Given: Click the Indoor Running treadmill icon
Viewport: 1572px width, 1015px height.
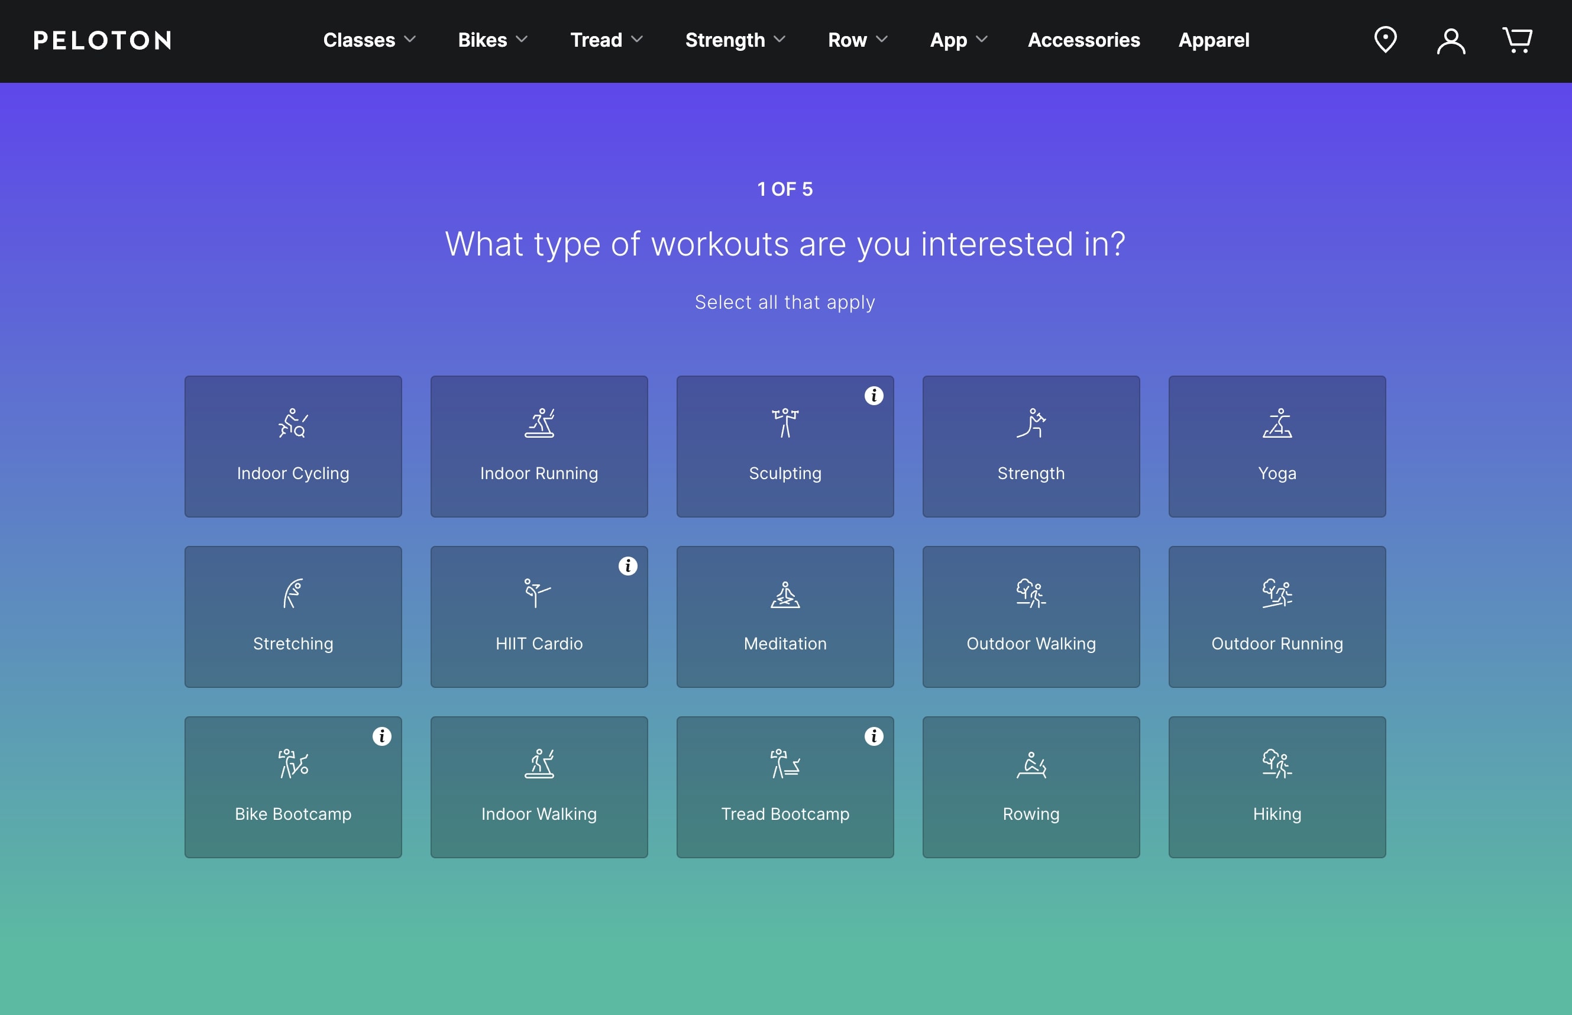Looking at the screenshot, I should coord(539,422).
